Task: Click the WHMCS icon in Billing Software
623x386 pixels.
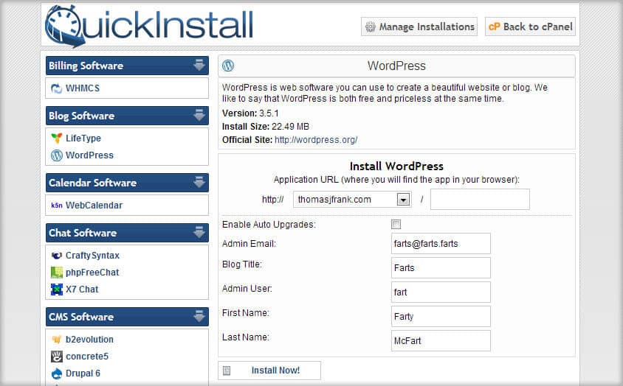Action: pos(57,88)
